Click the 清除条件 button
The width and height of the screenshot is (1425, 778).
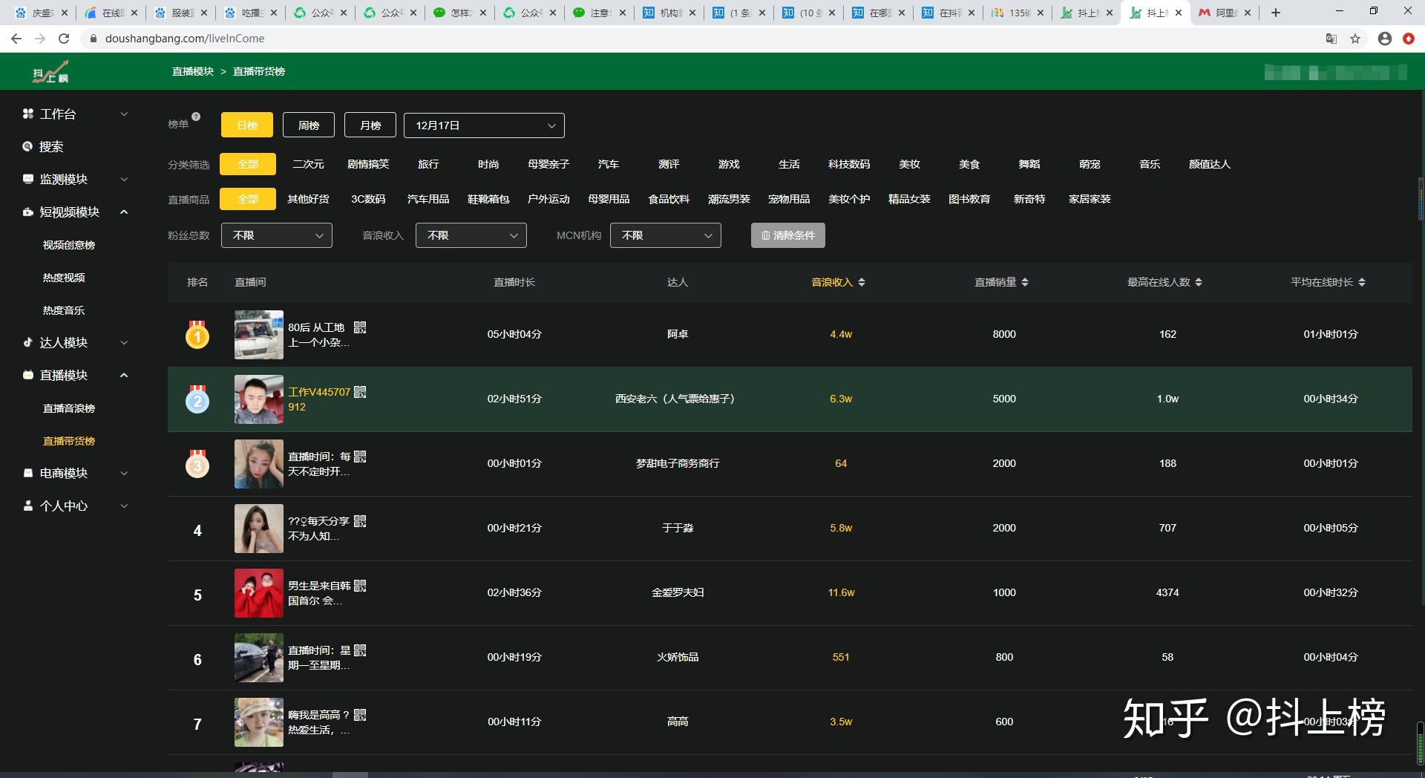pyautogui.click(x=787, y=235)
